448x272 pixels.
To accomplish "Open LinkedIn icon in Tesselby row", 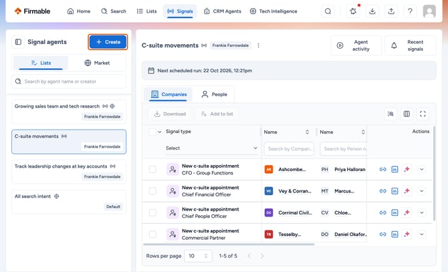I will [x=395, y=235].
